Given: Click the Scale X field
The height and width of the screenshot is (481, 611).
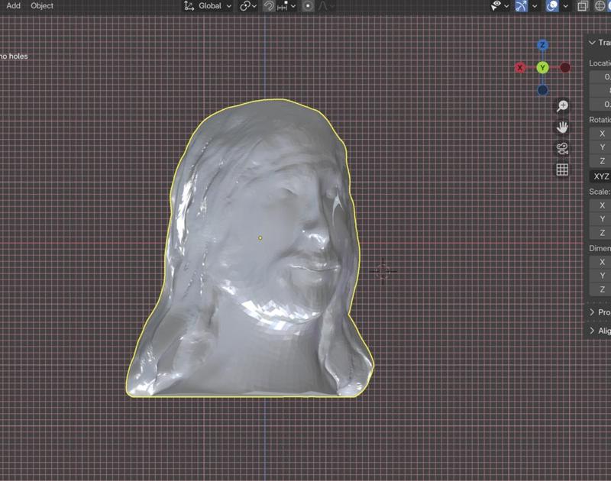Looking at the screenshot, I should tap(600, 205).
